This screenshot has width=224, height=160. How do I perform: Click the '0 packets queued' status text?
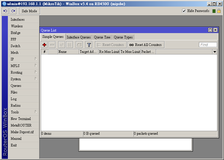[146, 134]
